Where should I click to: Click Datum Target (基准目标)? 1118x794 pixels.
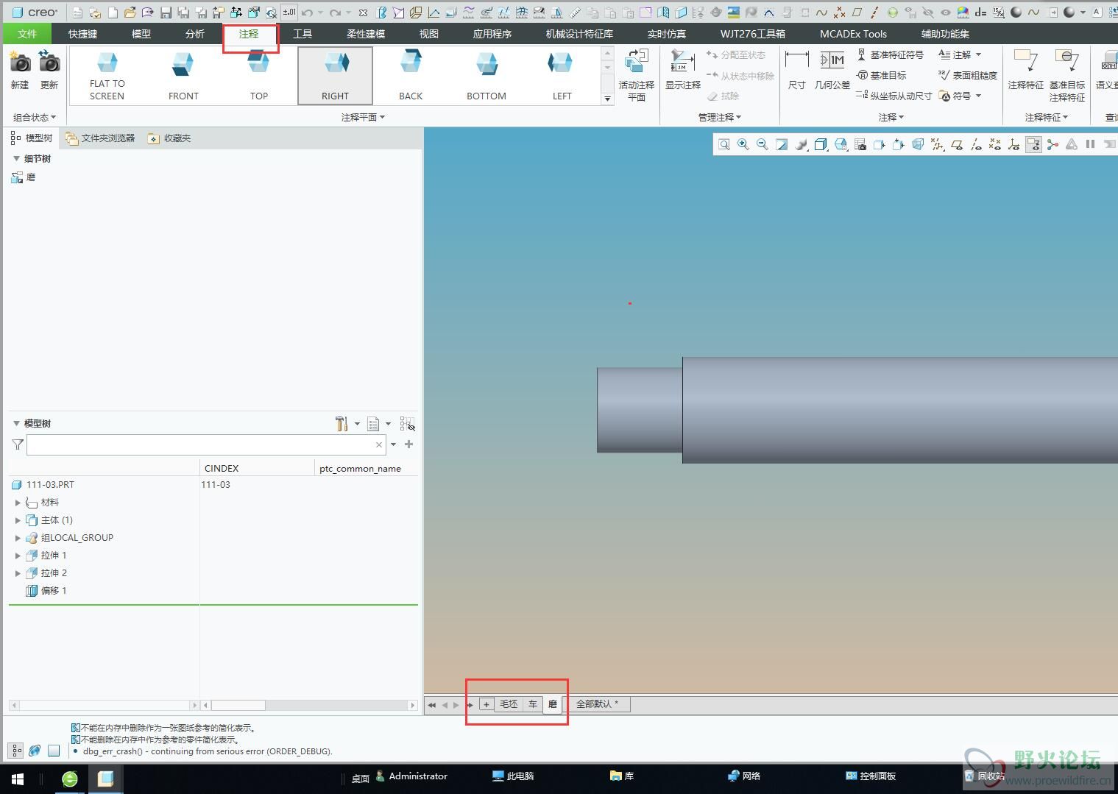(882, 75)
